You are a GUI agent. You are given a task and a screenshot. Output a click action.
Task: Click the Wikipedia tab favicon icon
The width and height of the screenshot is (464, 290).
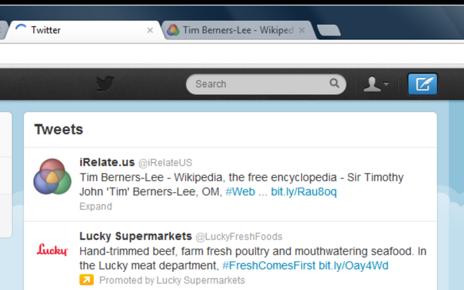[x=173, y=30]
